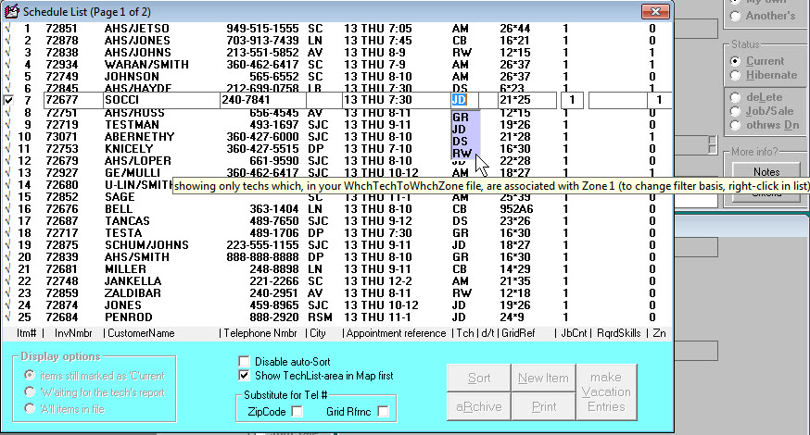Select the Hibernate status radio button
The image size is (810, 435).
point(736,75)
